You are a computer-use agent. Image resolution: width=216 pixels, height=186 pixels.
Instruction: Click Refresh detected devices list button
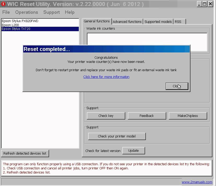pyautogui.click(x=25, y=153)
